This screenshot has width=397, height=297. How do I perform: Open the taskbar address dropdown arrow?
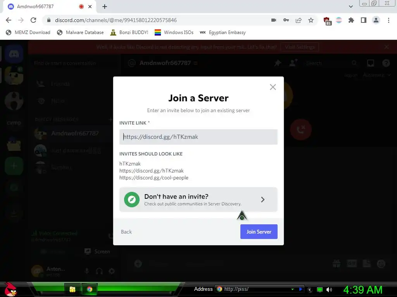point(292,289)
